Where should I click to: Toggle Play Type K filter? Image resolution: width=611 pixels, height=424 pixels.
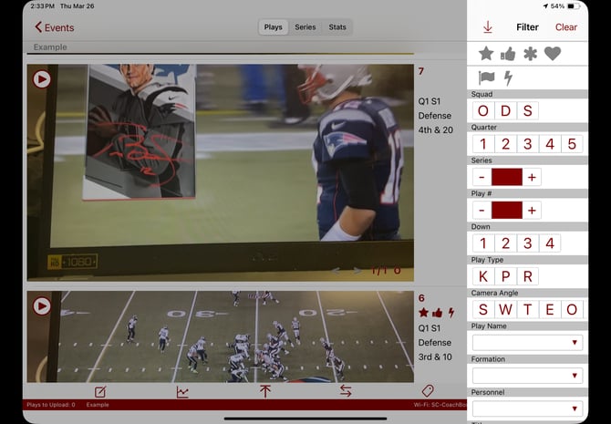[x=483, y=276]
